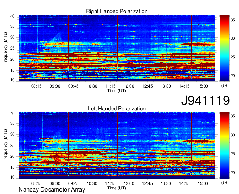Click the 30 tick on the bottom color bar

pyautogui.click(x=233, y=135)
